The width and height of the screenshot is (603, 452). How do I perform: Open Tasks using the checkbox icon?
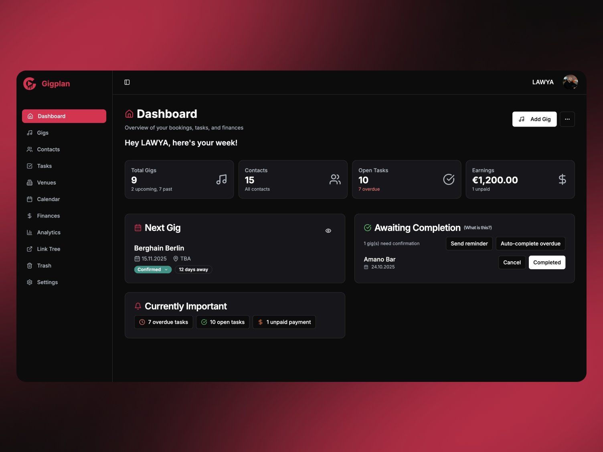click(x=30, y=166)
